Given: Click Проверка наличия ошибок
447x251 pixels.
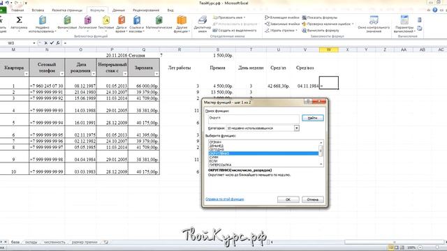Looking at the screenshot, I should click(x=328, y=24).
